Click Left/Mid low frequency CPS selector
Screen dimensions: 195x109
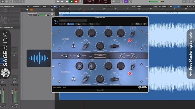86,46
